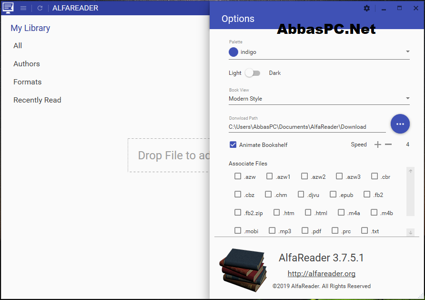
Task: Click the Options panel heading
Action: (x=238, y=19)
